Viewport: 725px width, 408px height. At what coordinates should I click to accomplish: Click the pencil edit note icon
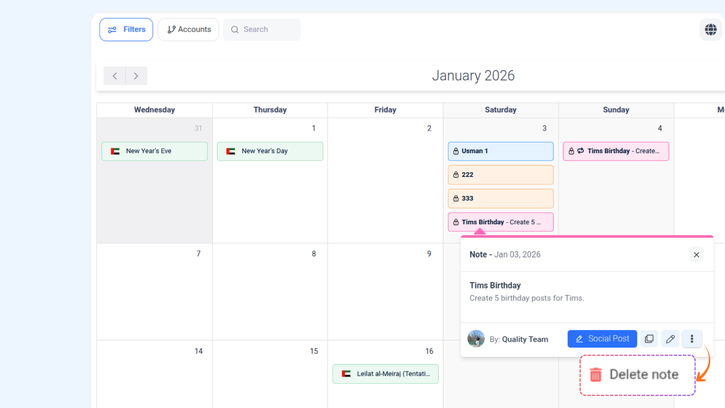tap(670, 339)
